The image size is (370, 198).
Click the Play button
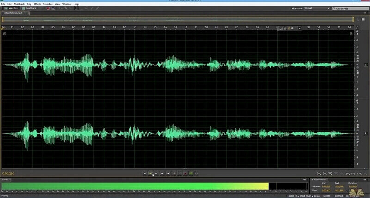(150, 174)
